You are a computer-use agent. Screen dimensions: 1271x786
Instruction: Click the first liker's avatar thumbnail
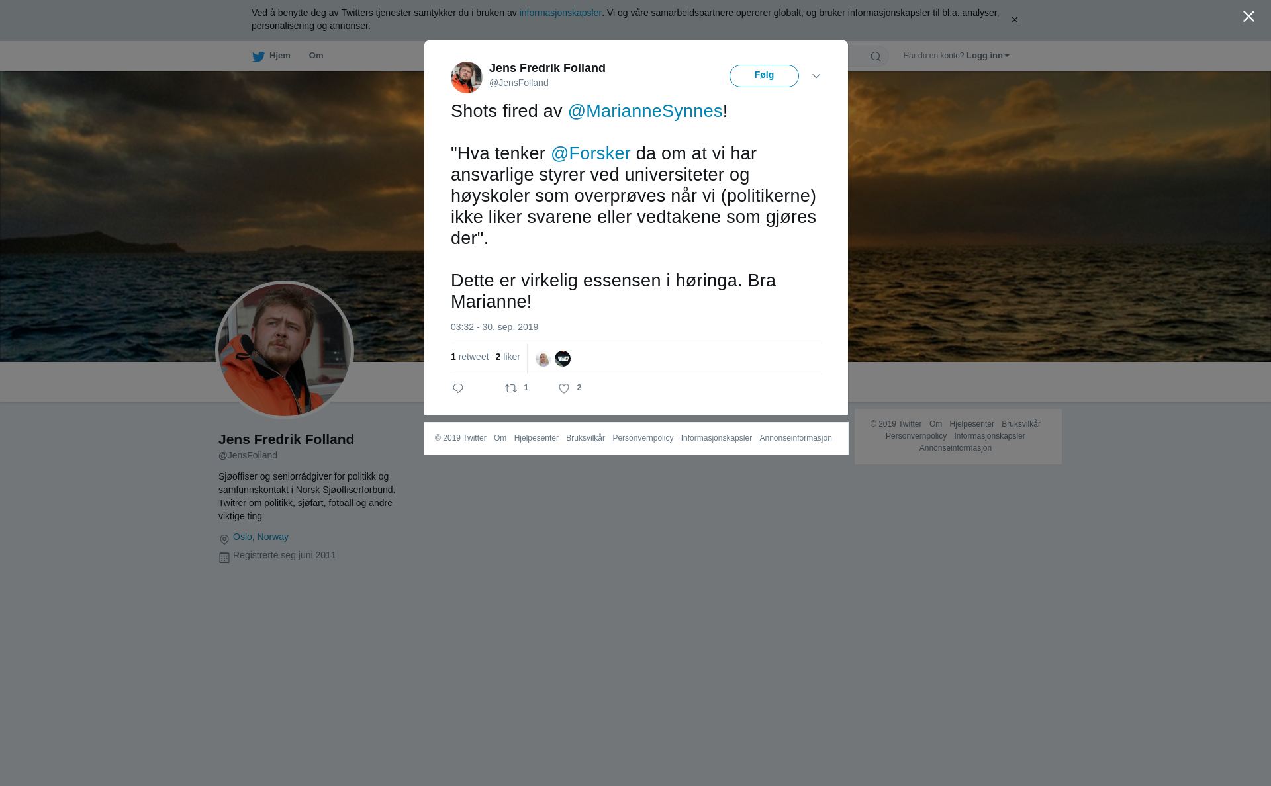point(543,359)
